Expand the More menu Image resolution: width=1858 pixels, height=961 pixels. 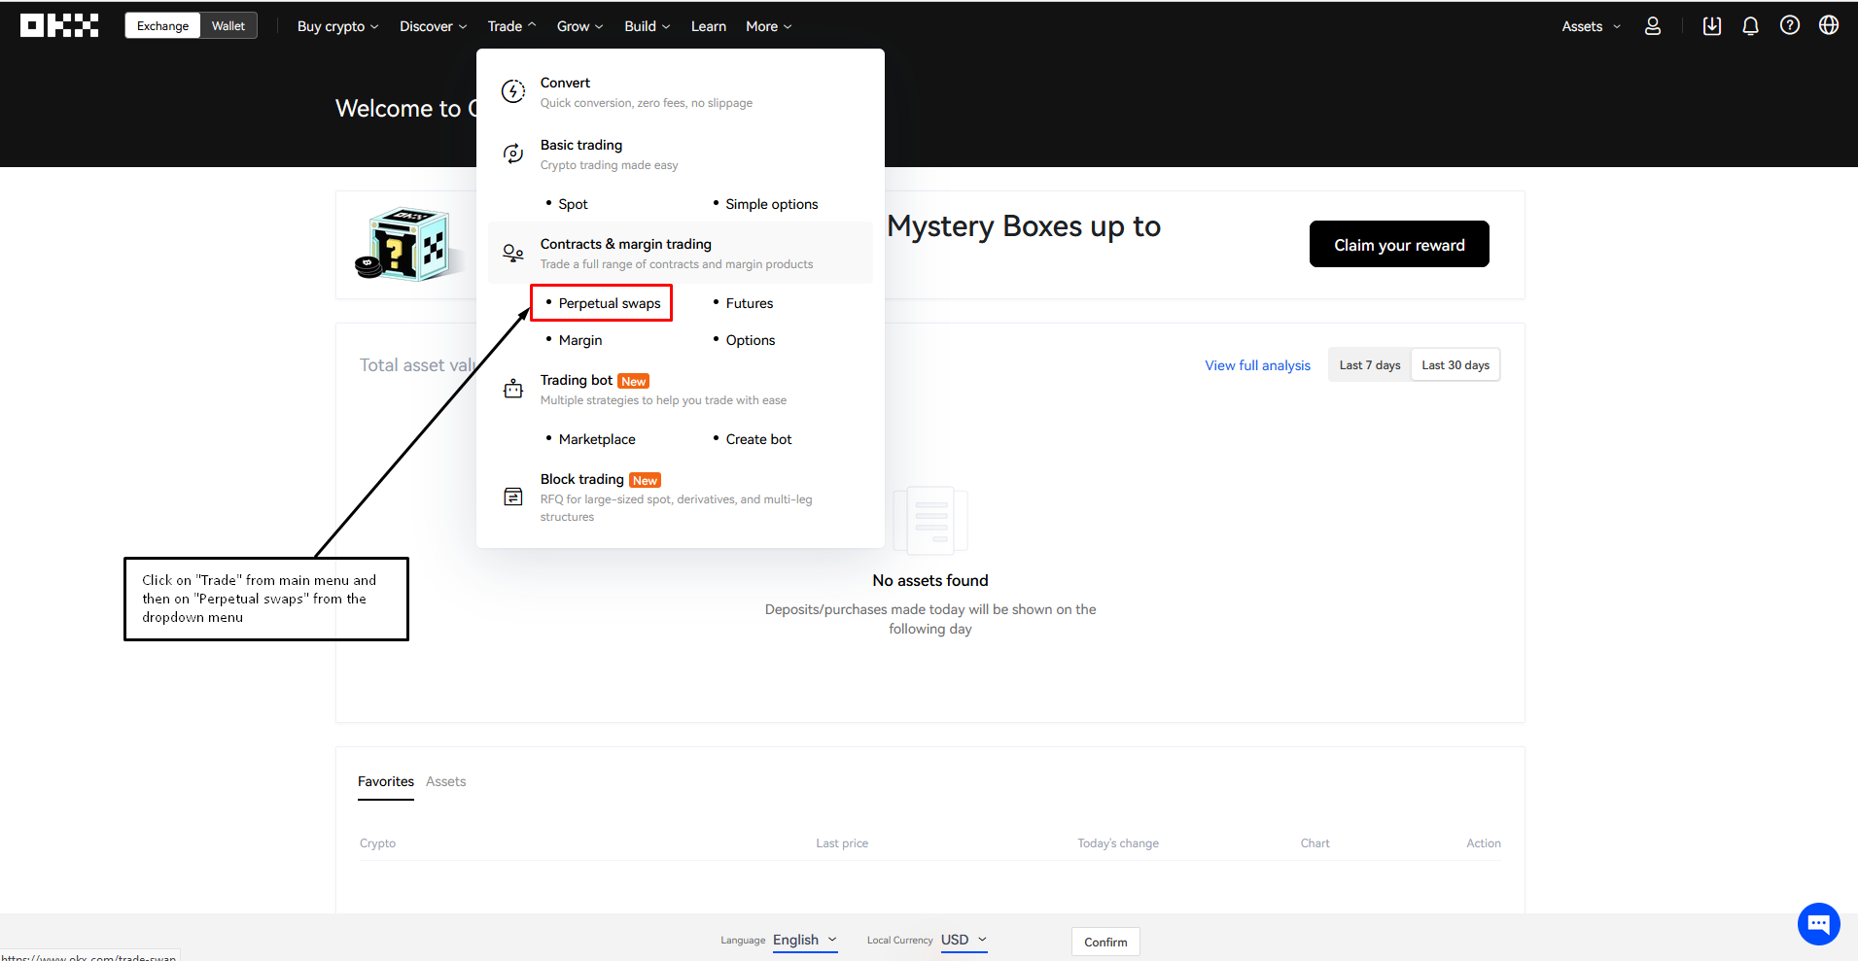(768, 26)
